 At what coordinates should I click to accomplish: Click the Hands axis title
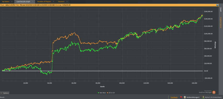coord(103,86)
